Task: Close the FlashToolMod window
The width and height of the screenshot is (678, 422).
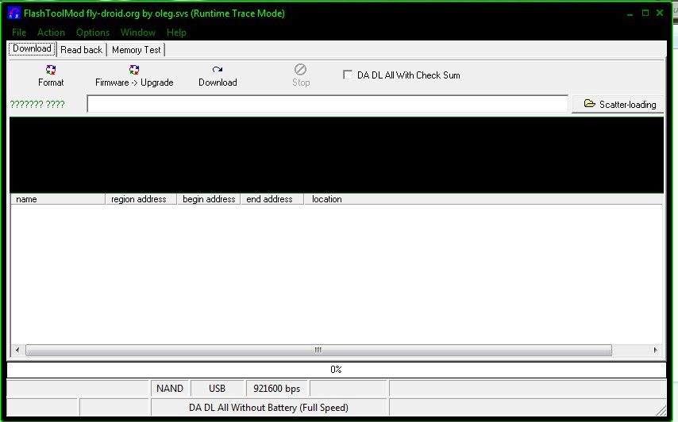Action: coord(660,13)
